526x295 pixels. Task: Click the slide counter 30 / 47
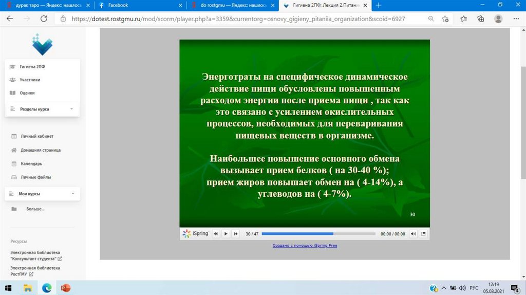(252, 233)
